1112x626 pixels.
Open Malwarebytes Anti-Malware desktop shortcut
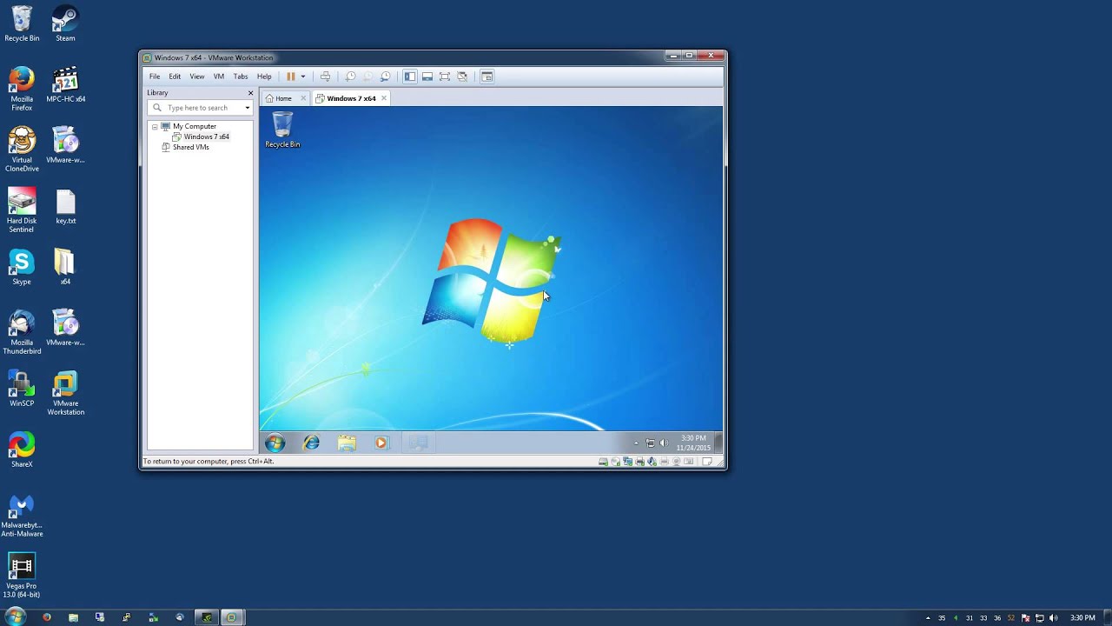coord(22,516)
